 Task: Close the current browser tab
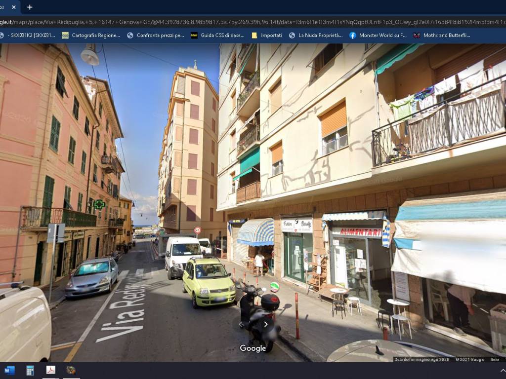(13, 7)
